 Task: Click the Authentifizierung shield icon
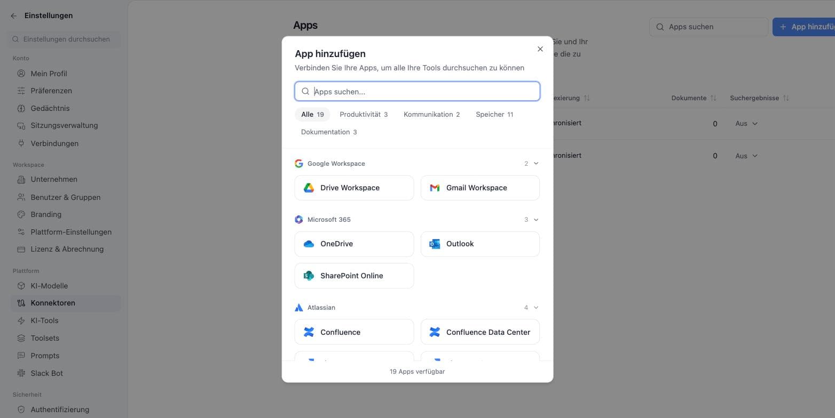coord(21,409)
